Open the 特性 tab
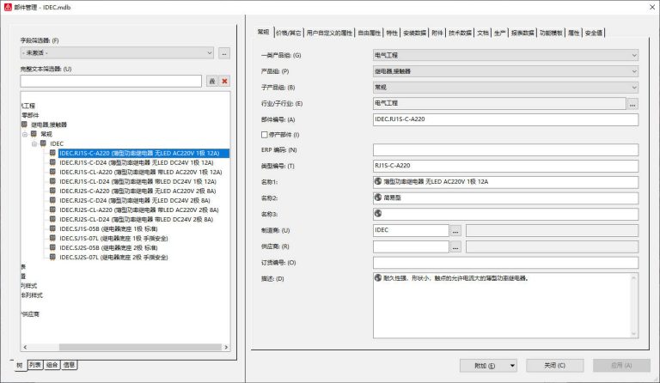The width and height of the screenshot is (660, 383). coord(392,33)
